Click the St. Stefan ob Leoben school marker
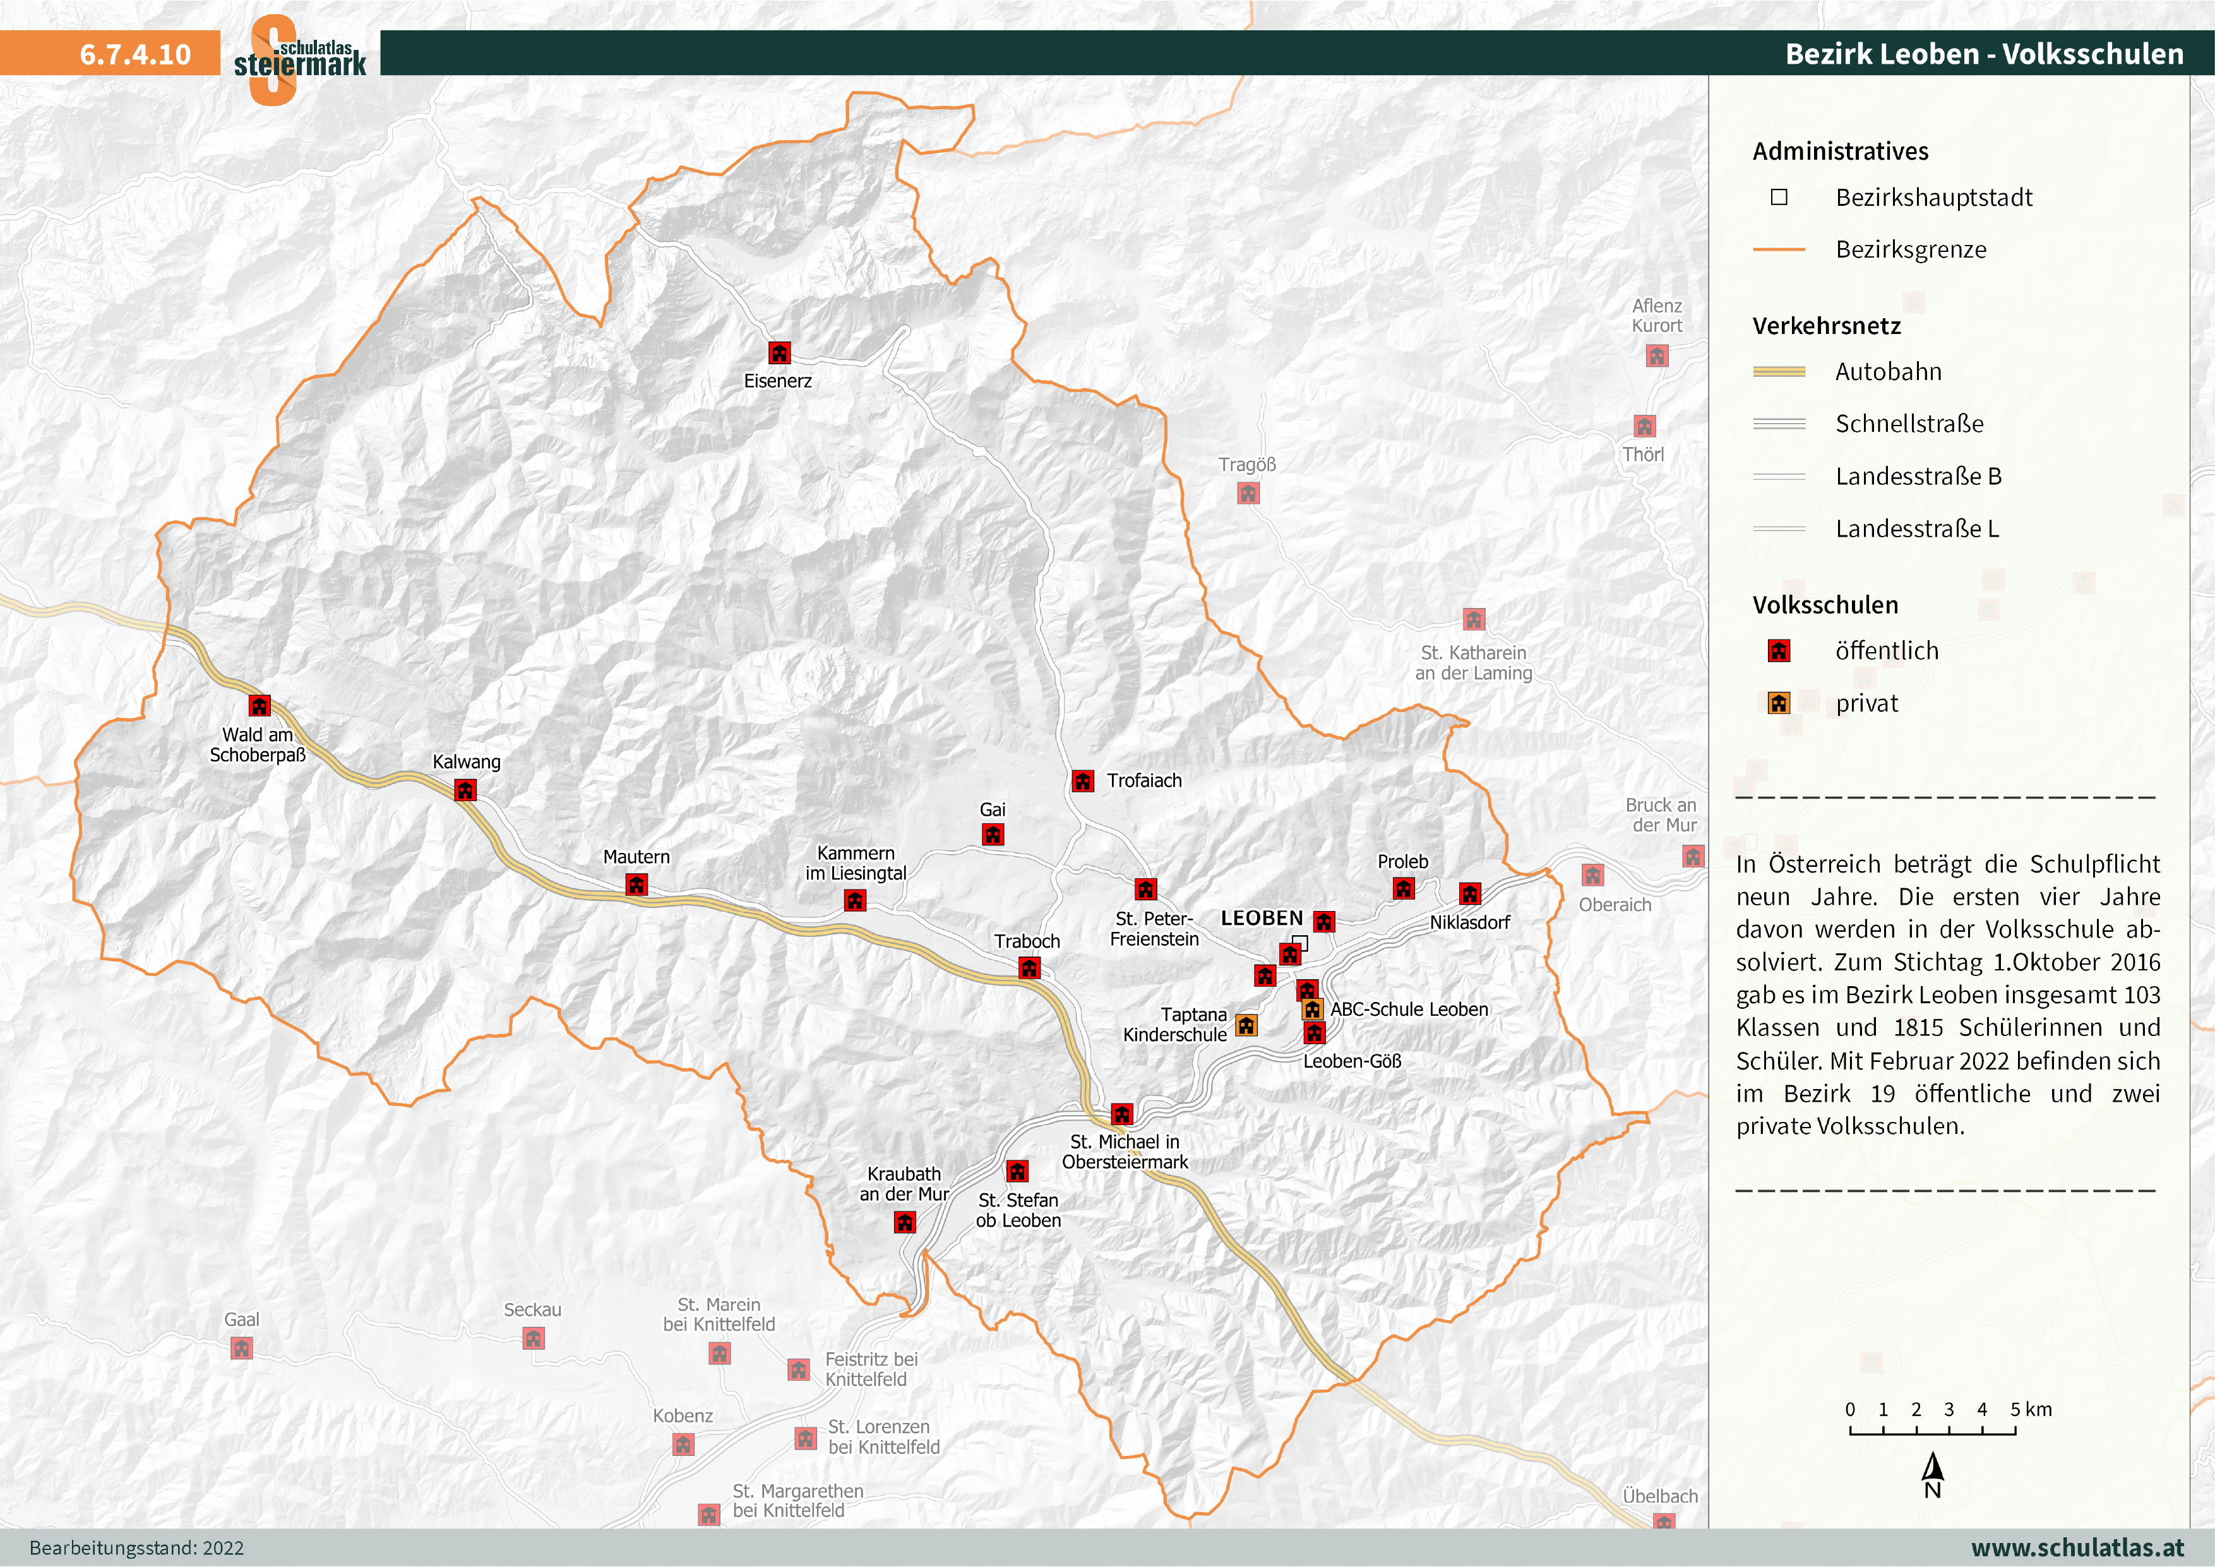Image resolution: width=2215 pixels, height=1567 pixels. click(1017, 1171)
